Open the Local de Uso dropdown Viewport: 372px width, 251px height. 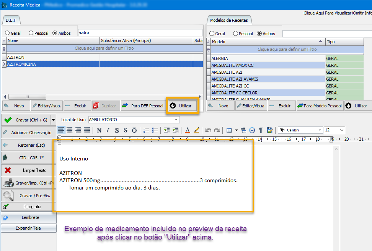click(x=176, y=120)
